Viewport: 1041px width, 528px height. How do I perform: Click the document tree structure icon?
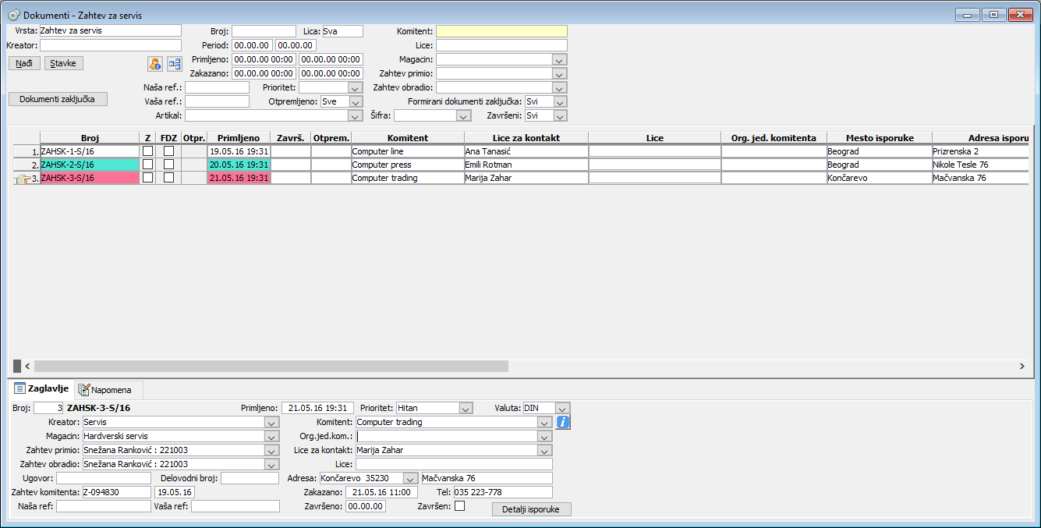(x=174, y=64)
